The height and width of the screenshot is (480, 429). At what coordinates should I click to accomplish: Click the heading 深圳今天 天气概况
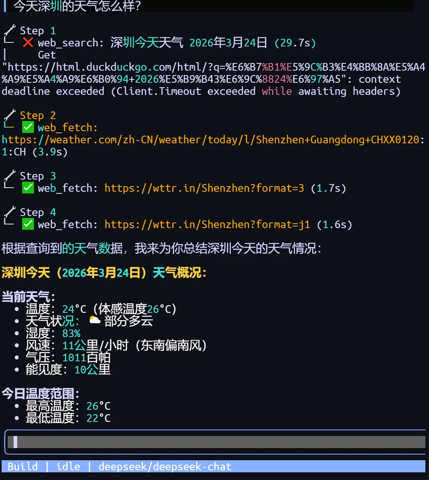point(104,272)
